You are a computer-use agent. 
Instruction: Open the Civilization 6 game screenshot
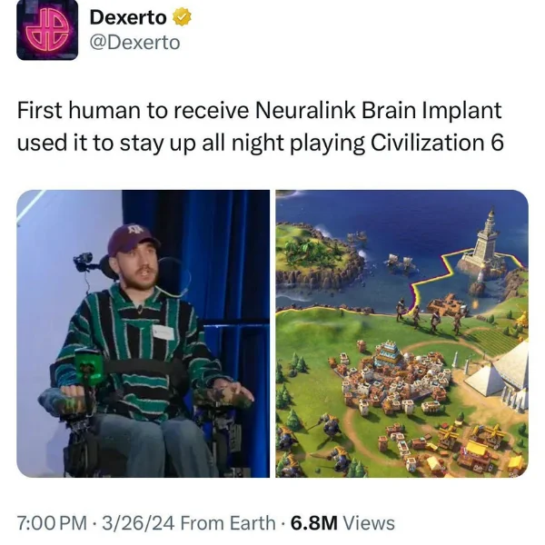(402, 333)
